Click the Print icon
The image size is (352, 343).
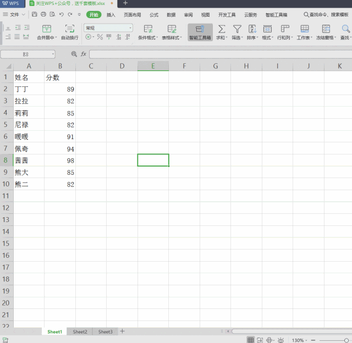tap(43, 15)
